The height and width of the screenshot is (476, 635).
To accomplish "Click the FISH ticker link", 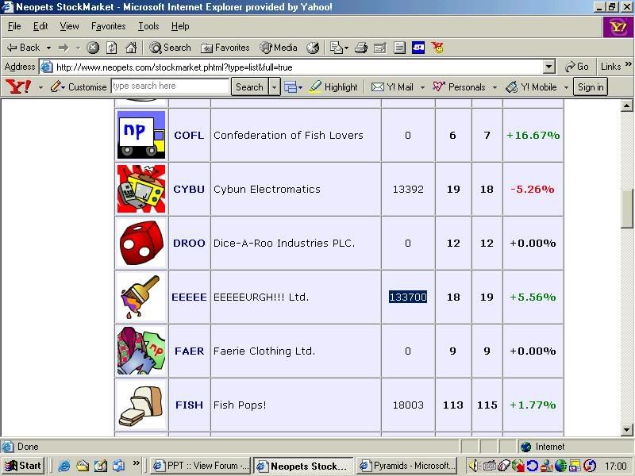I will pos(189,405).
